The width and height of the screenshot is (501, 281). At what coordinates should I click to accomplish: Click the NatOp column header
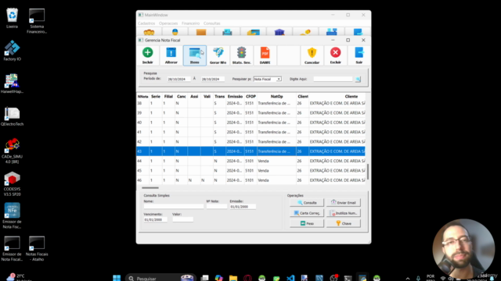pyautogui.click(x=276, y=97)
